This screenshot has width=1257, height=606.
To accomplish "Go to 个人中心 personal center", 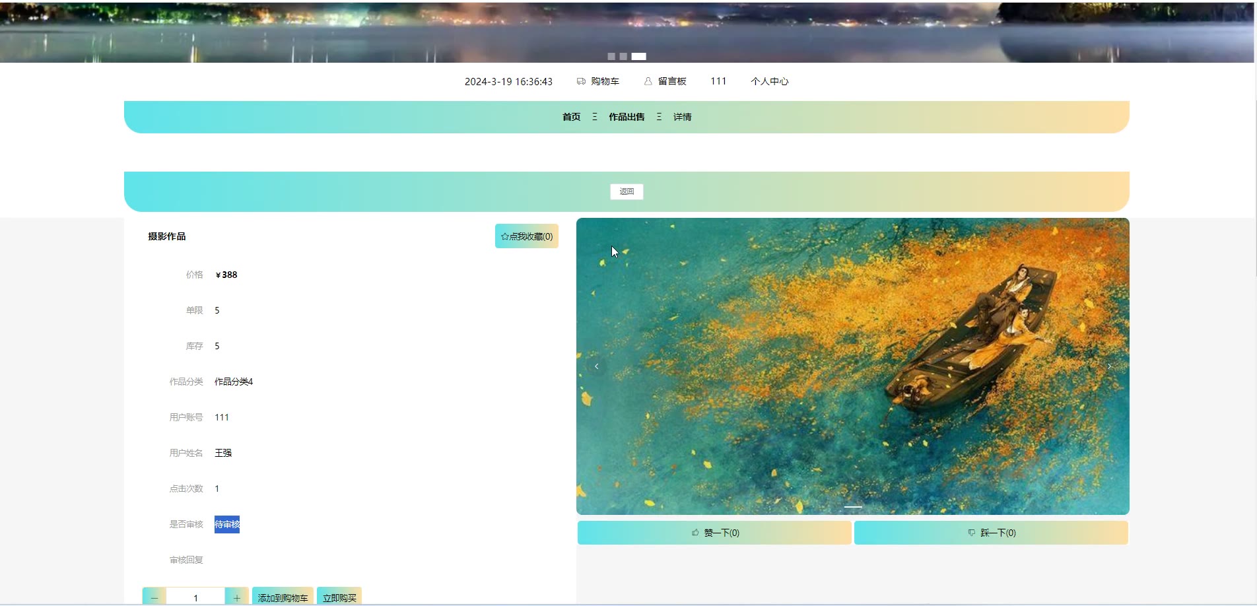I will [x=769, y=81].
